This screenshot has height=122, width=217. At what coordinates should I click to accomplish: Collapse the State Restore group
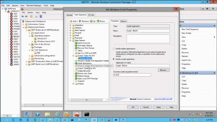click(70, 41)
